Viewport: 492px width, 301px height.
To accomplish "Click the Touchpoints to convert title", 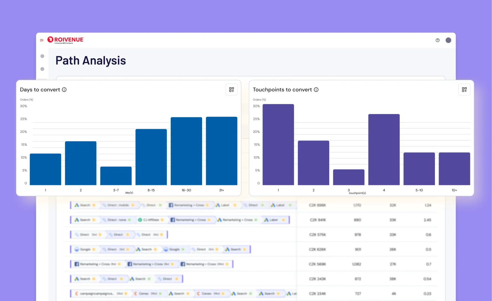I will pyautogui.click(x=282, y=90).
